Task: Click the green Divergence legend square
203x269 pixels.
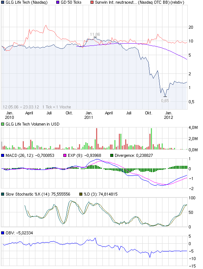Action: coord(112,155)
